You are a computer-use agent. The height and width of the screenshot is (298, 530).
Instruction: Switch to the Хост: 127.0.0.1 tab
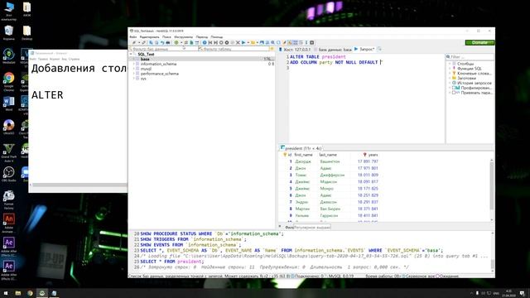pyautogui.click(x=294, y=50)
